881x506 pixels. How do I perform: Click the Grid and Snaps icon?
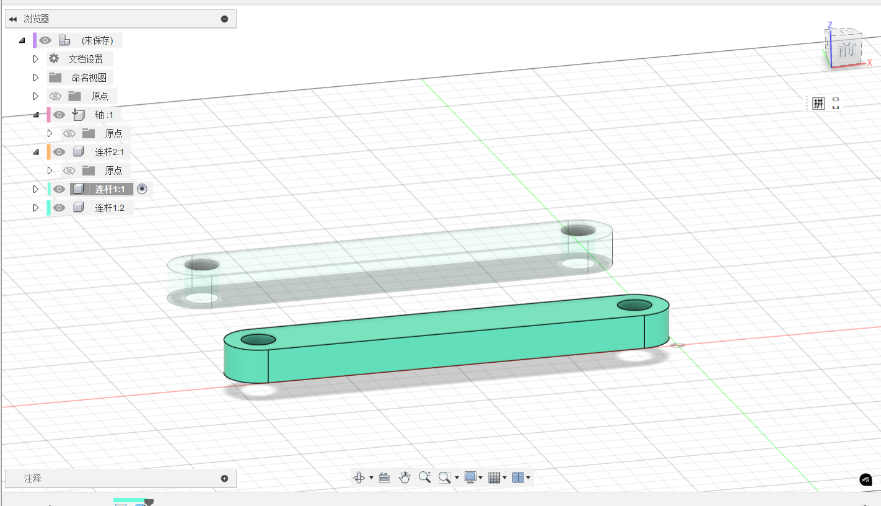pyautogui.click(x=494, y=477)
